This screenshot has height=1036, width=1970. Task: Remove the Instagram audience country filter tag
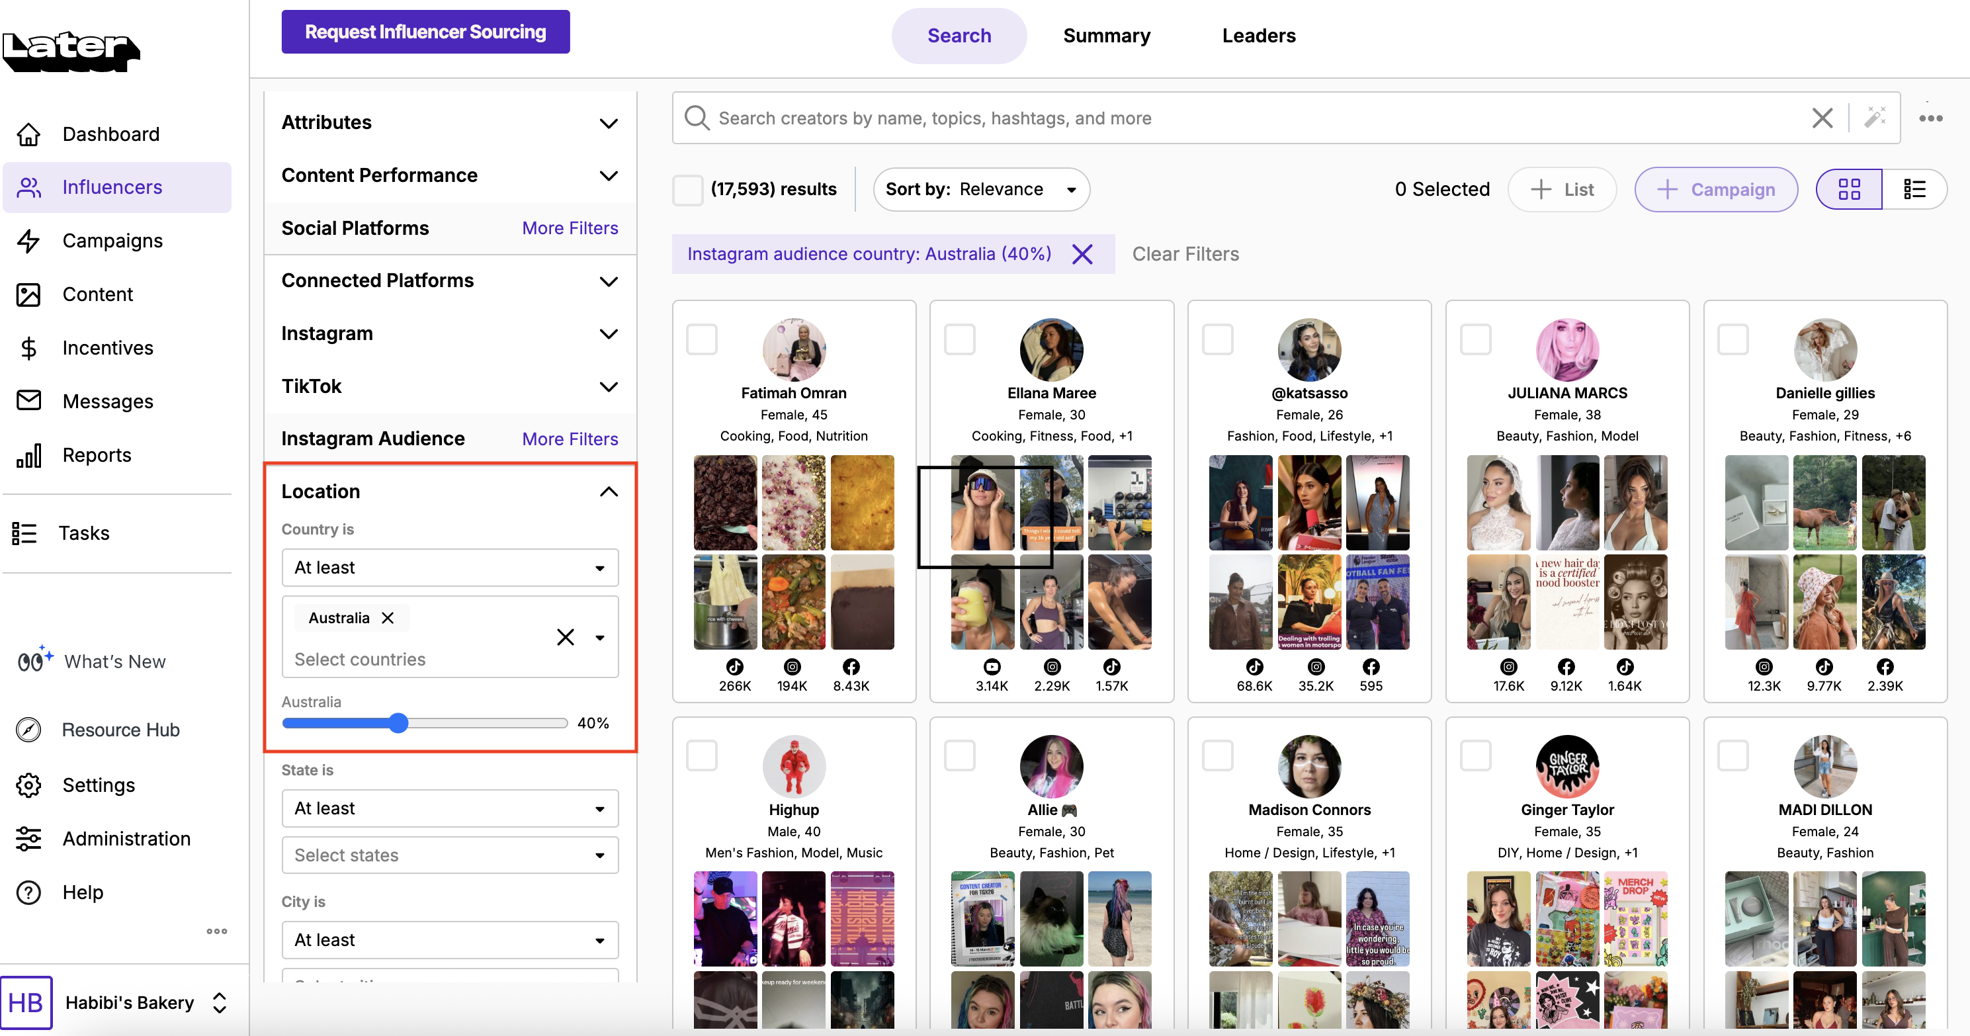coord(1082,254)
